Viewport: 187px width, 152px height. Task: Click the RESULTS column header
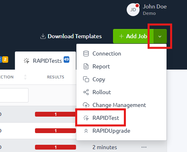[55, 77]
